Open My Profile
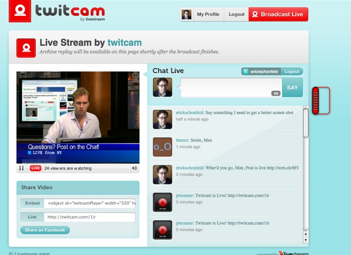The height and width of the screenshot is (255, 351). (x=208, y=14)
